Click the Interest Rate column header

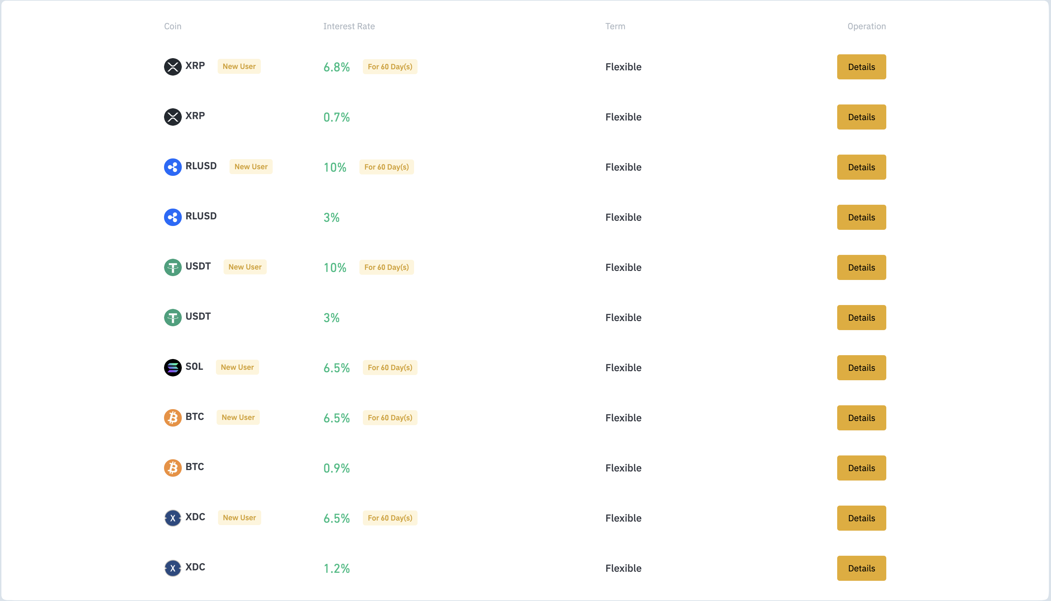[x=349, y=26]
